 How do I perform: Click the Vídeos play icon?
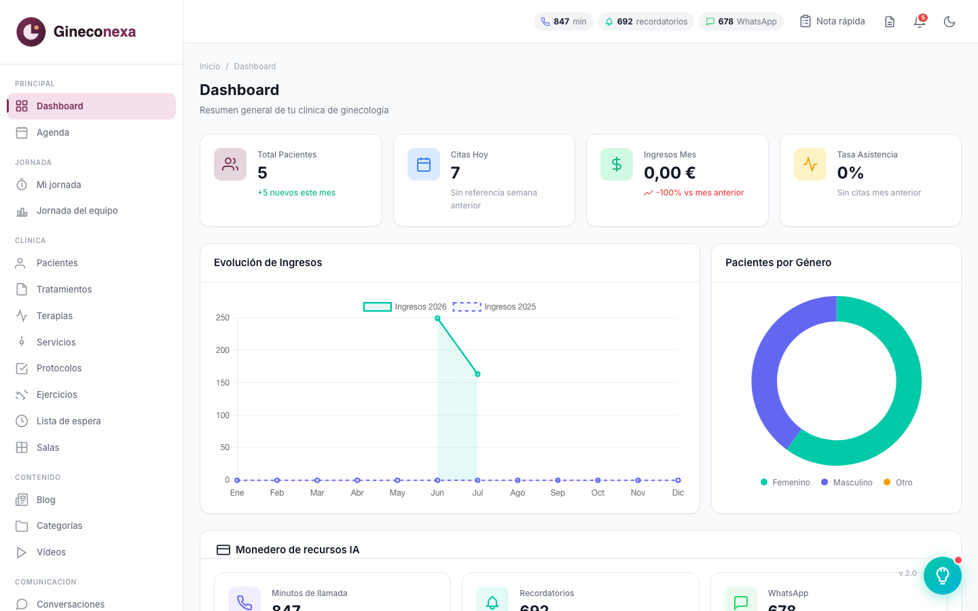(22, 552)
